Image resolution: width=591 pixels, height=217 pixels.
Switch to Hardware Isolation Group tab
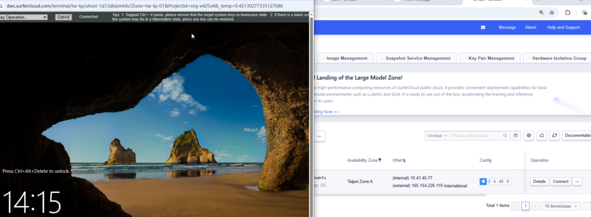tap(557, 58)
